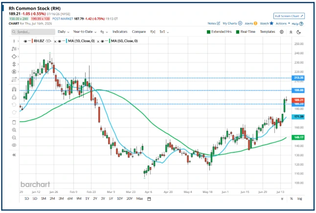Open the Fibonacci lines tool
Image resolution: width=316 pixels, height=213 pixels.
point(14,79)
